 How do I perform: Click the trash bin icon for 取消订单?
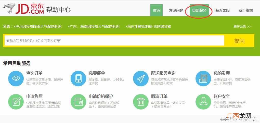click(x=141, y=102)
